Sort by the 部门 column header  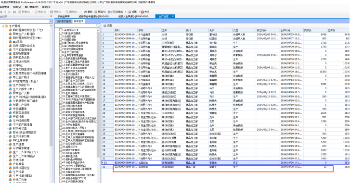tap(196, 30)
